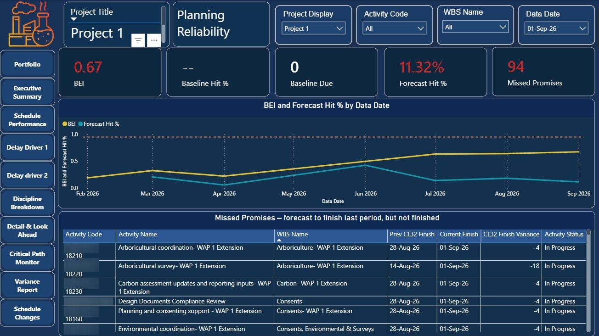Open the Executive Summary page
The image size is (599, 336).
pyautogui.click(x=28, y=92)
